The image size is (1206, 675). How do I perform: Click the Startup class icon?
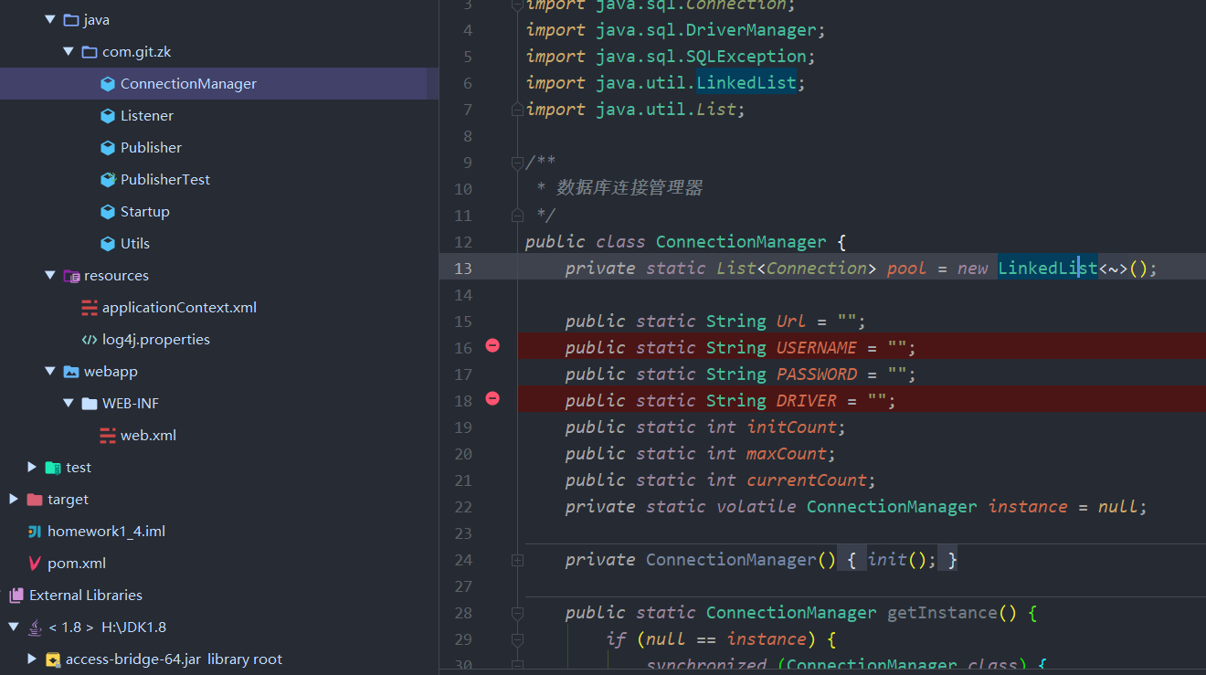pos(108,211)
